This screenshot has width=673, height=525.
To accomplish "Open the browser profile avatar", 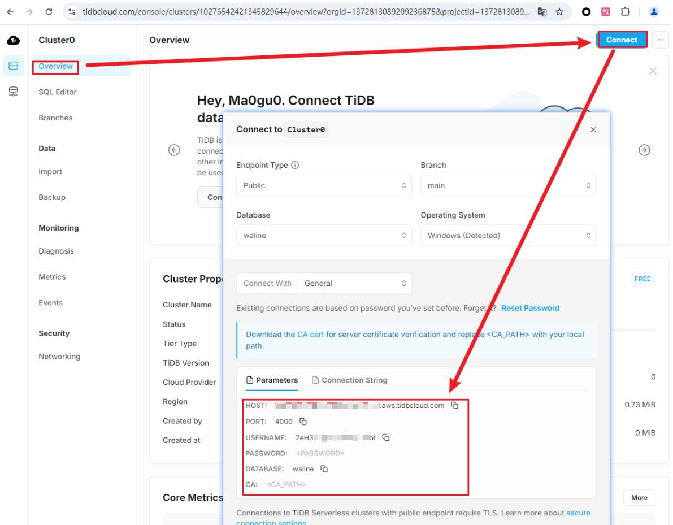I will tap(654, 12).
